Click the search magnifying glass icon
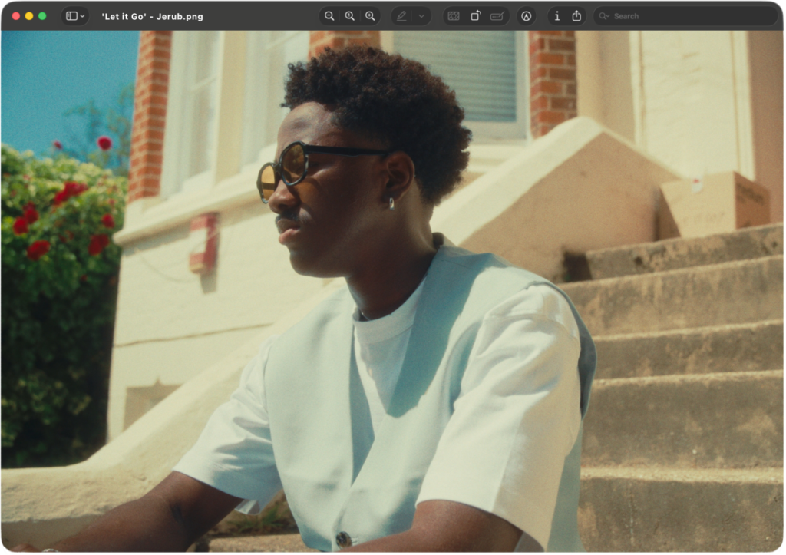This screenshot has width=786, height=555. pyautogui.click(x=605, y=16)
